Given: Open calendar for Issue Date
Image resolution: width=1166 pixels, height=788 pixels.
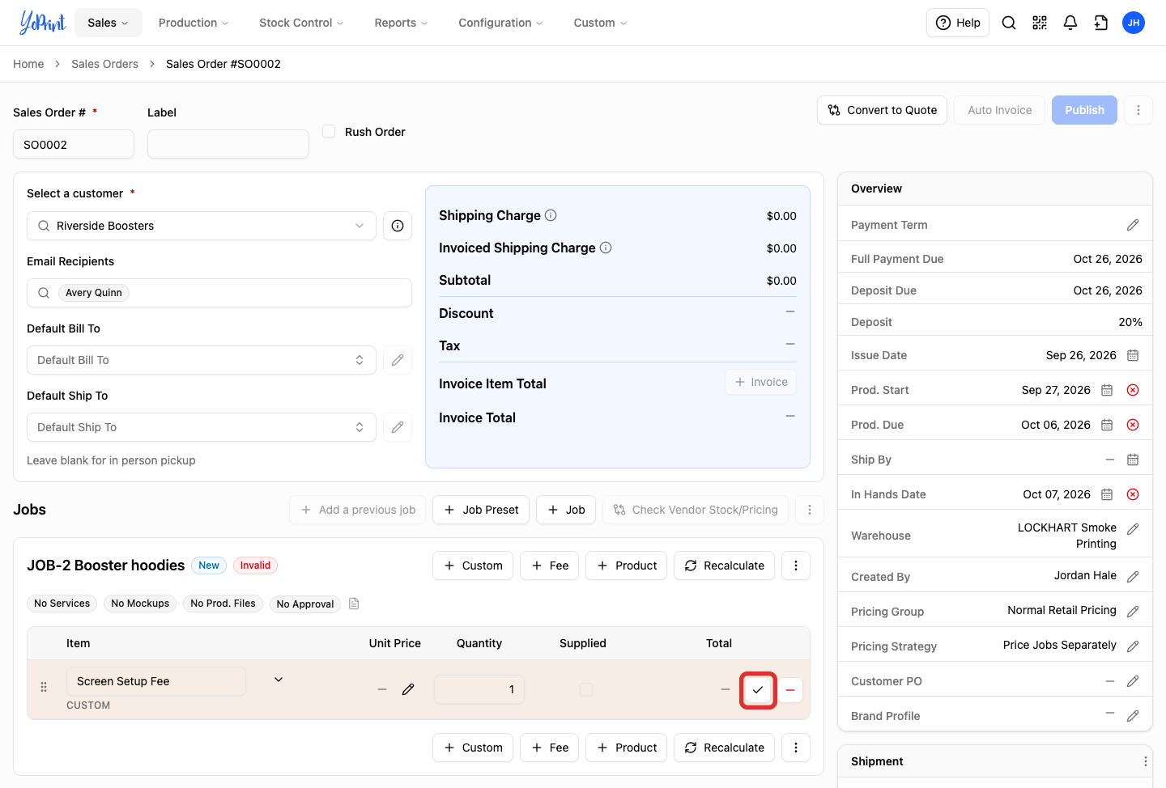Looking at the screenshot, I should (x=1133, y=355).
